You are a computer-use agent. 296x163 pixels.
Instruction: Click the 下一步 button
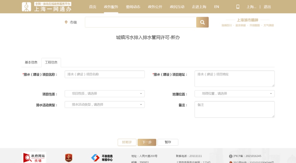pyautogui.click(x=147, y=142)
